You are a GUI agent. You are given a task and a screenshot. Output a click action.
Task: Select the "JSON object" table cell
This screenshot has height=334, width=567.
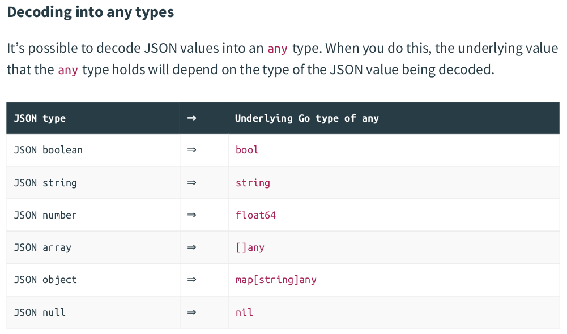click(45, 280)
